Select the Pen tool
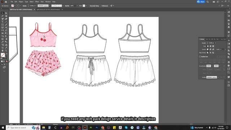 point(3,19)
